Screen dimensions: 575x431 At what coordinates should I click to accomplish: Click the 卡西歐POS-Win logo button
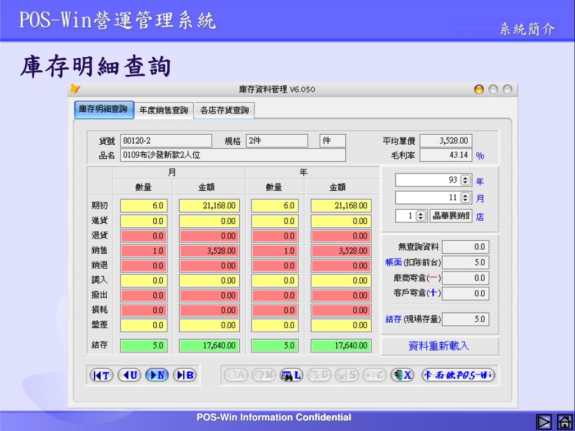[459, 375]
